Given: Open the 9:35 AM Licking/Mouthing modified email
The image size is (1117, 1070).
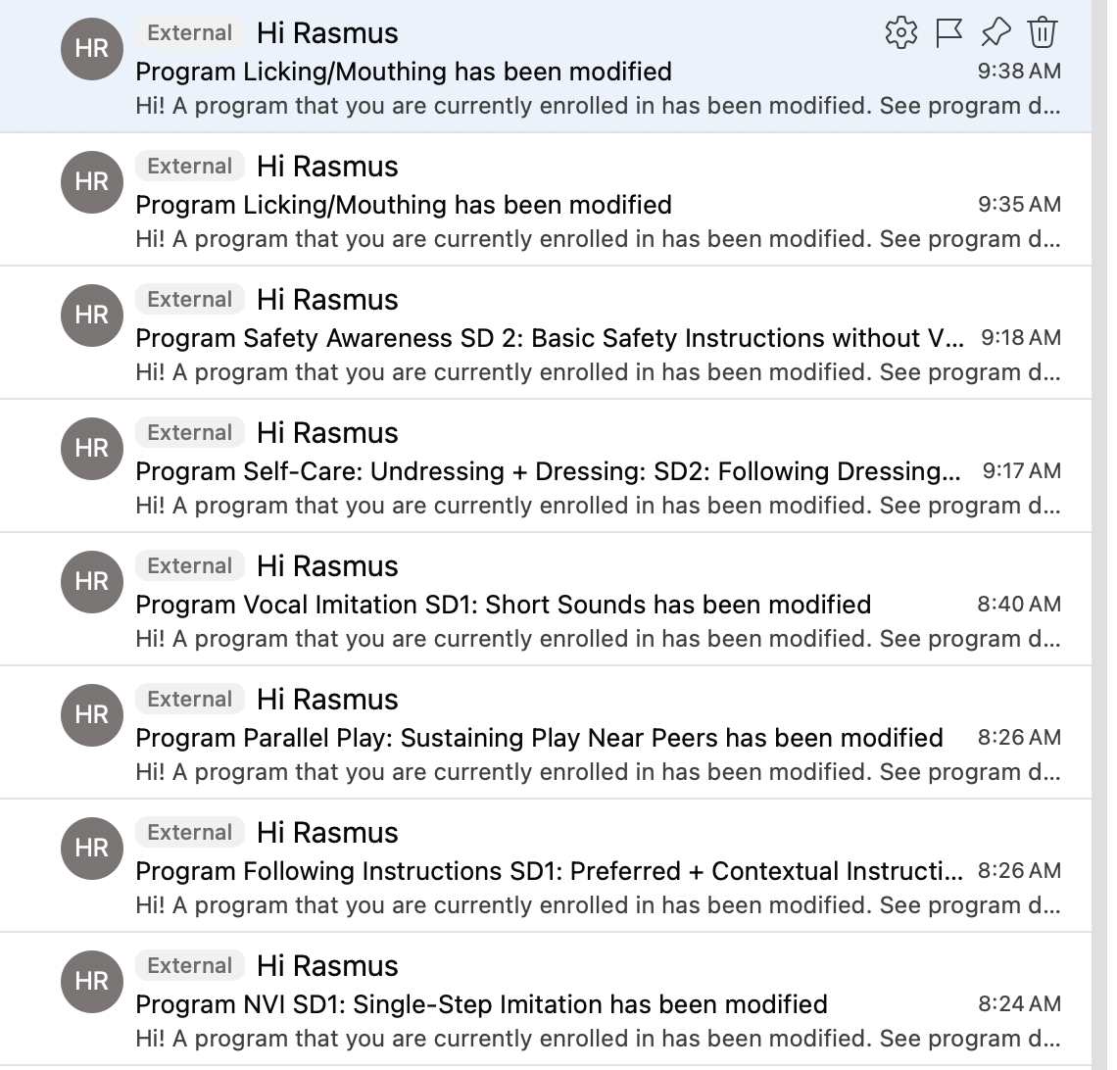Looking at the screenshot, I should point(546,200).
